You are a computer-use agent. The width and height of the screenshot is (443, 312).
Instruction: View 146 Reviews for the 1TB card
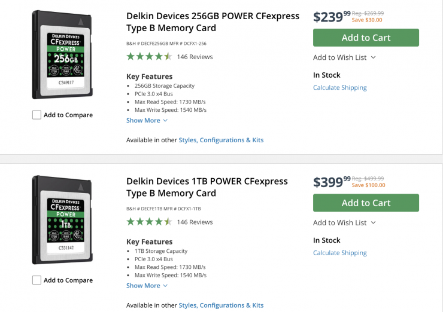point(195,222)
